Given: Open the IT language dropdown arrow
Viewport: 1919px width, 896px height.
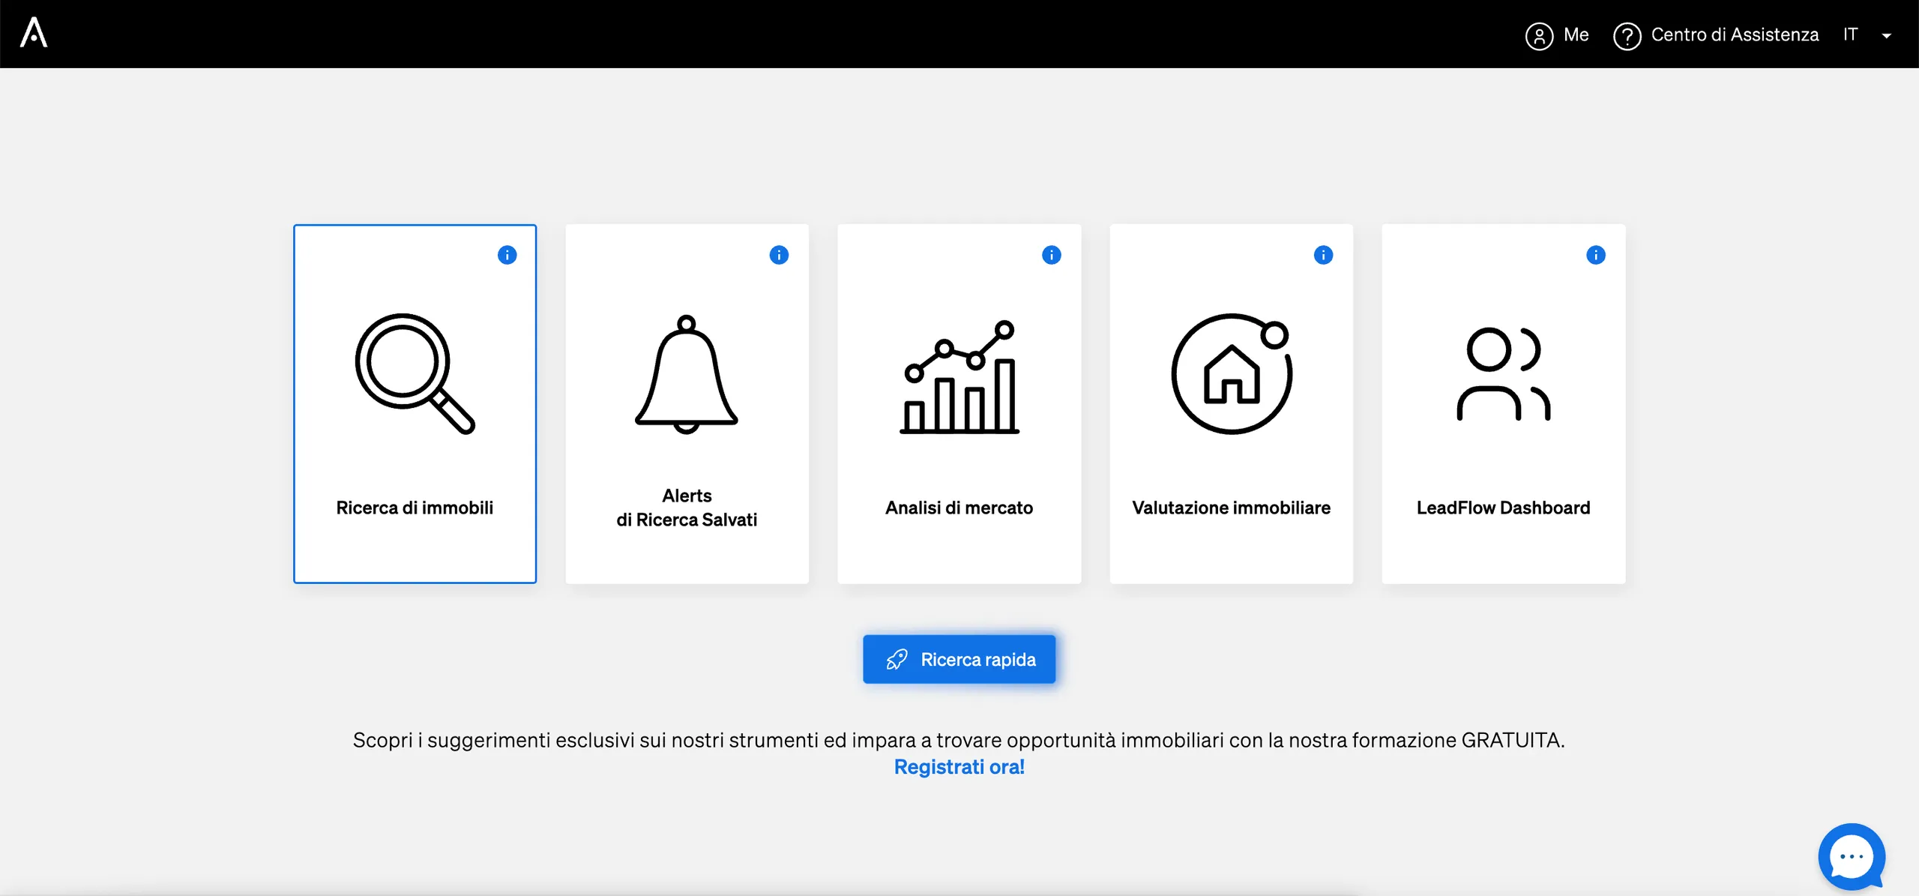Looking at the screenshot, I should point(1887,35).
